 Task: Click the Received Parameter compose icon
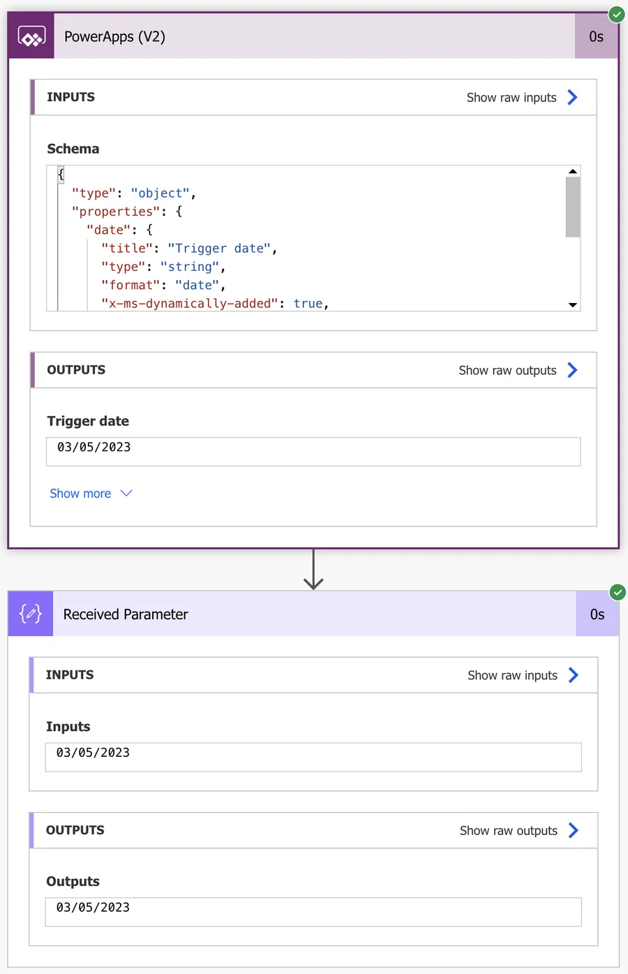point(31,614)
